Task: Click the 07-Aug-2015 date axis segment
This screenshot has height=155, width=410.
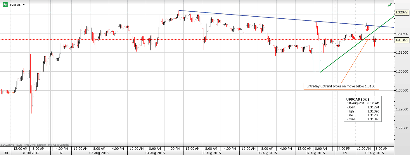Action: (315, 153)
